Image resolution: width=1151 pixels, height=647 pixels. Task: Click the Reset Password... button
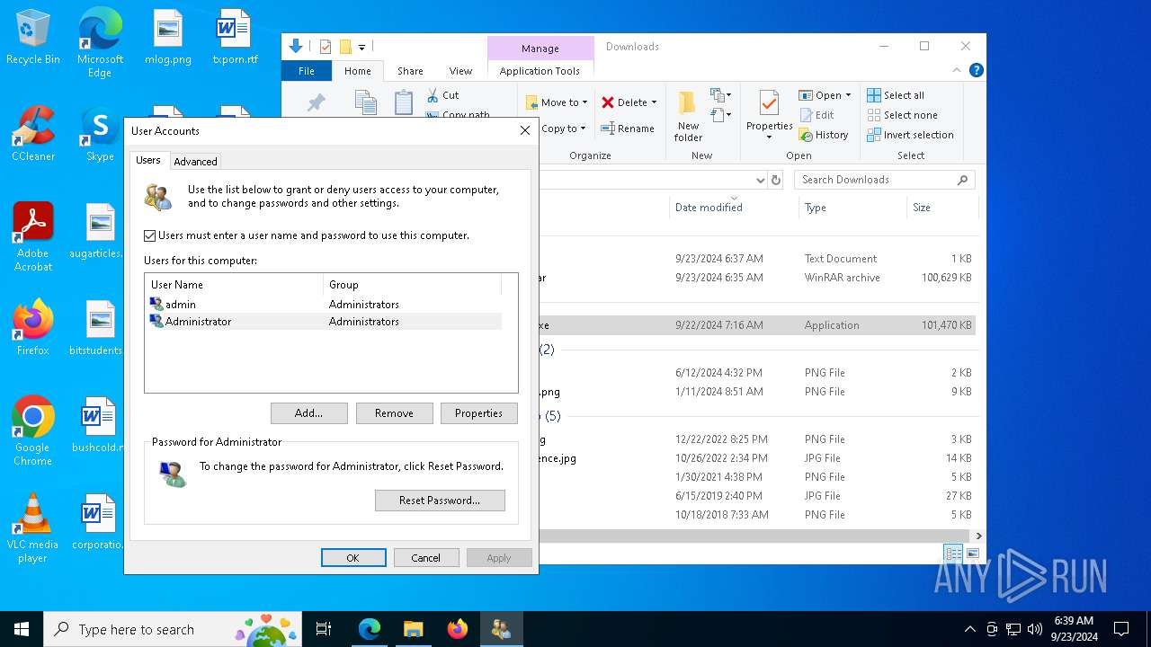tap(440, 501)
